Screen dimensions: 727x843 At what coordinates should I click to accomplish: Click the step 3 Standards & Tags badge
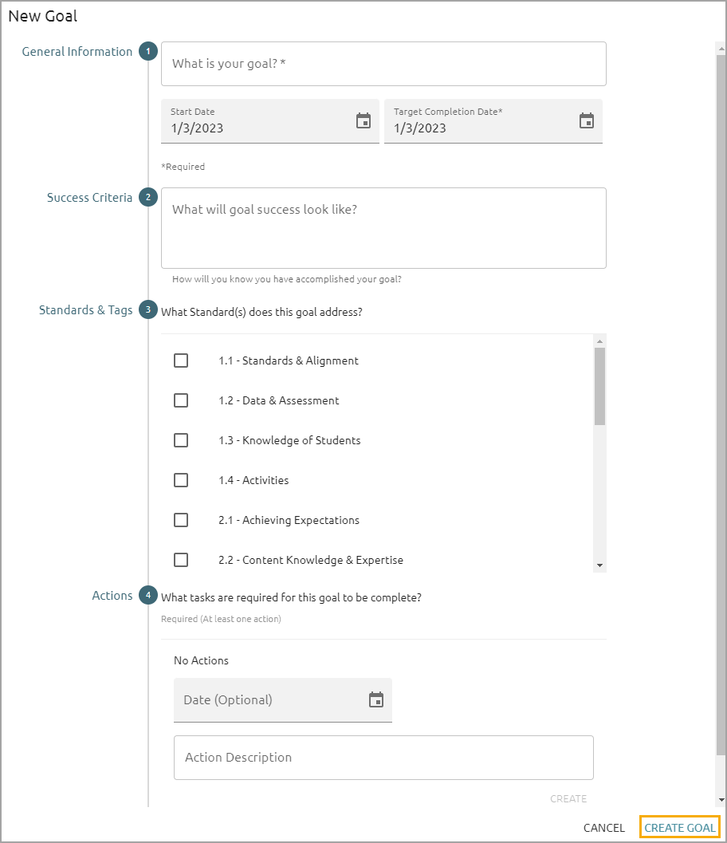[x=147, y=310]
